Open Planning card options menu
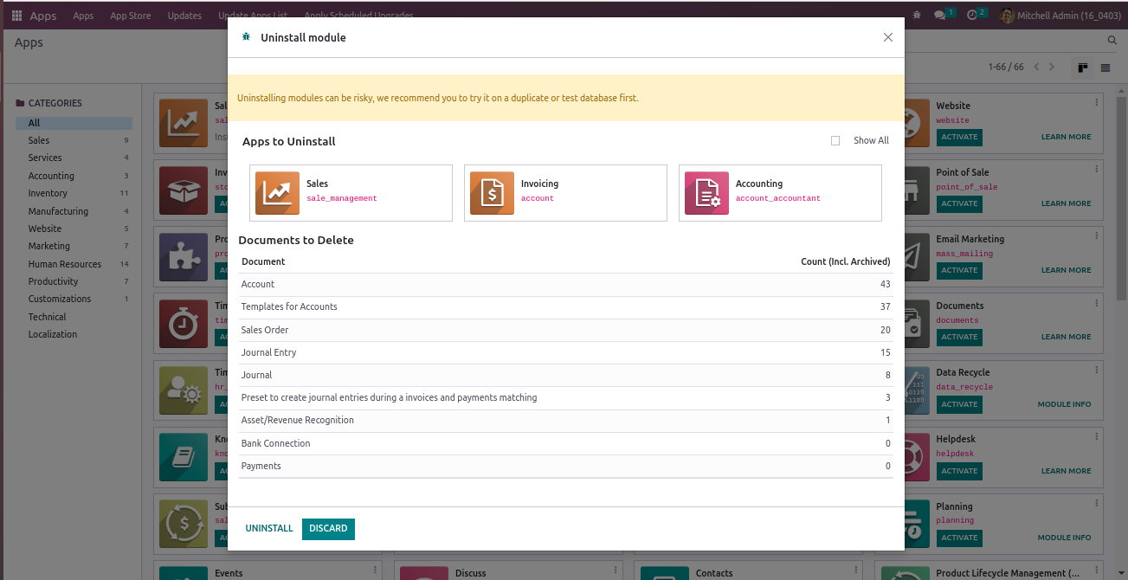The height and width of the screenshot is (580, 1128). 1096,503
